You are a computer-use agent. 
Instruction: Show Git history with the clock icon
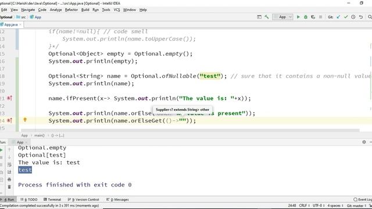(x=353, y=17)
